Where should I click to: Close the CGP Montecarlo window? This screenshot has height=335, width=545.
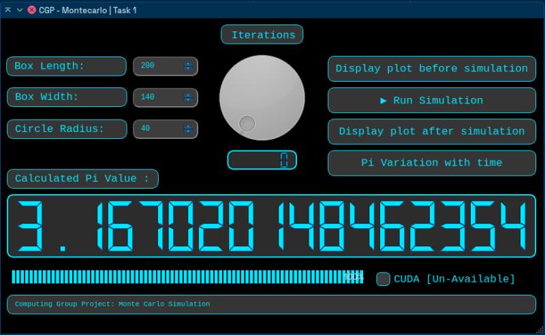click(x=31, y=10)
